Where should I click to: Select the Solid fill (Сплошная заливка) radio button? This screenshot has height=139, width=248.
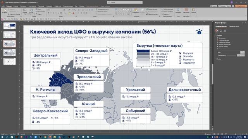coord(218,40)
